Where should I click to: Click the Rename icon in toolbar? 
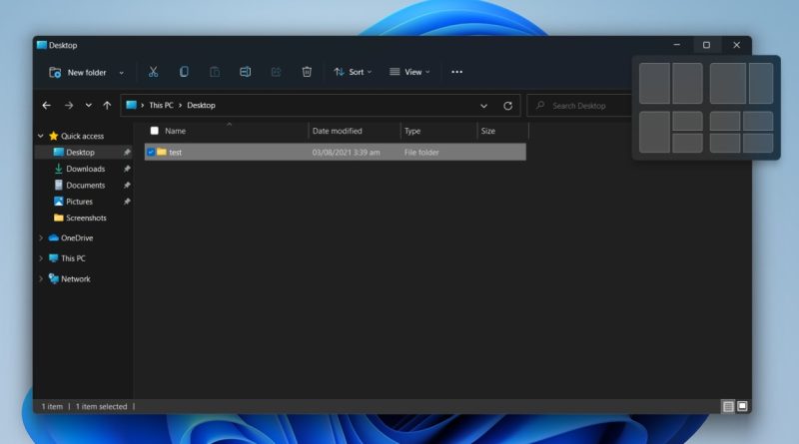[x=245, y=72]
